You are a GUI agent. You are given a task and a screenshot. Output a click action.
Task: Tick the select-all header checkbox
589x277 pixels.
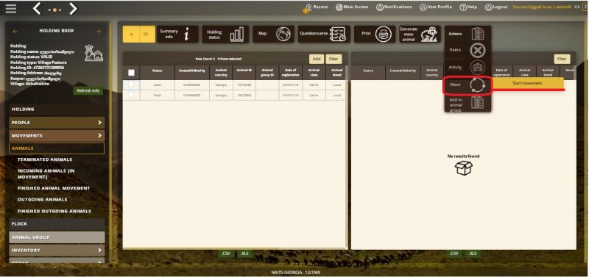pyautogui.click(x=131, y=73)
